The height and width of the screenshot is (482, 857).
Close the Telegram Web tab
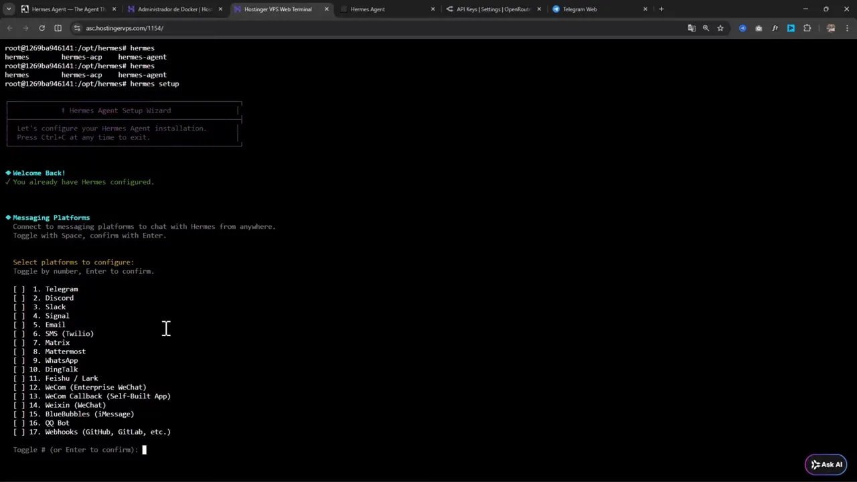pos(645,9)
